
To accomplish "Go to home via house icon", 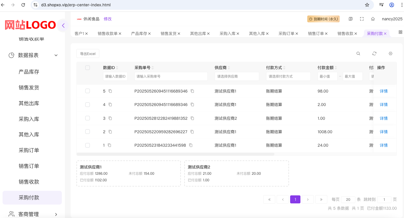I will (373, 19).
